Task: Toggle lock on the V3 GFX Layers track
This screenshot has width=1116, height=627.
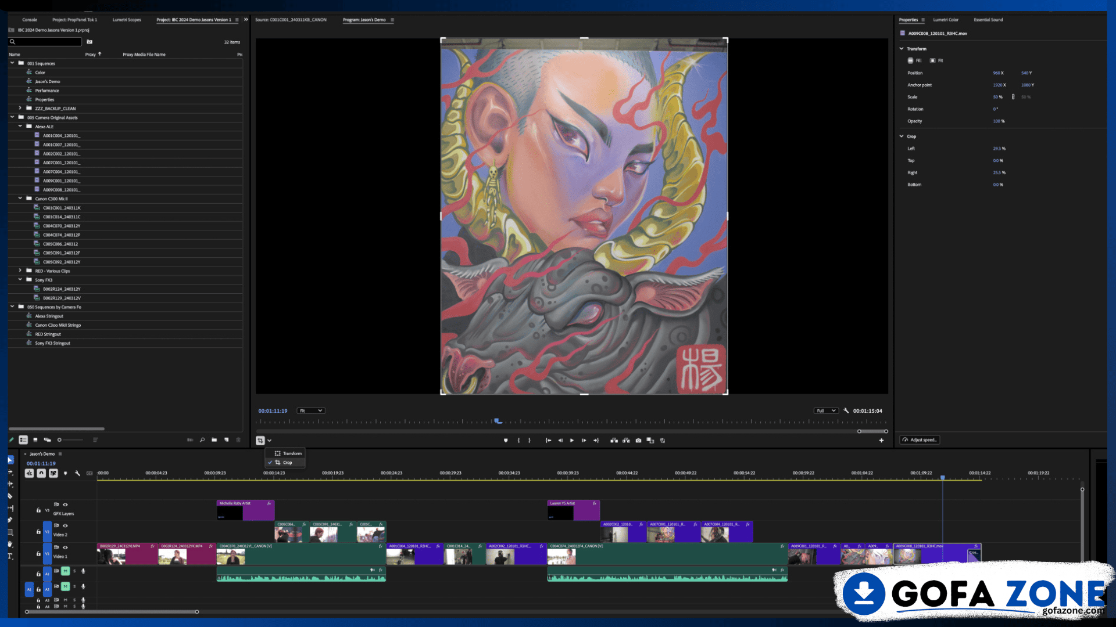Action: click(38, 510)
